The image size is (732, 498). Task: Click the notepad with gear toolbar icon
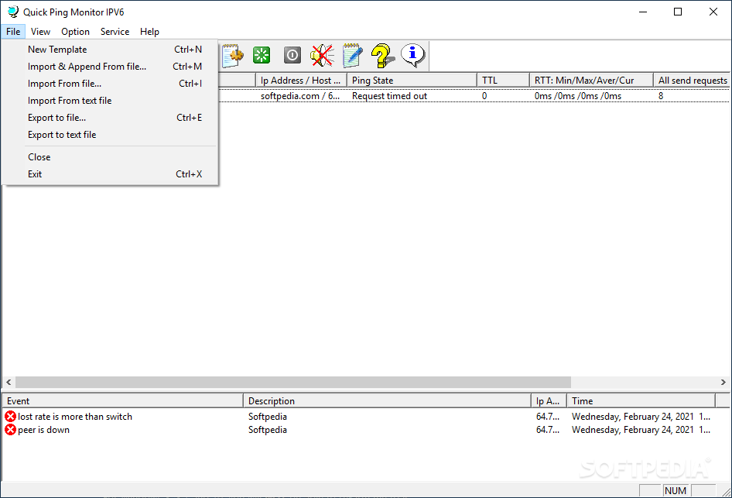[x=232, y=56]
